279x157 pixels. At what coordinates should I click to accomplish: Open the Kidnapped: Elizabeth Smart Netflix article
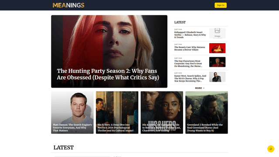[x=190, y=35]
